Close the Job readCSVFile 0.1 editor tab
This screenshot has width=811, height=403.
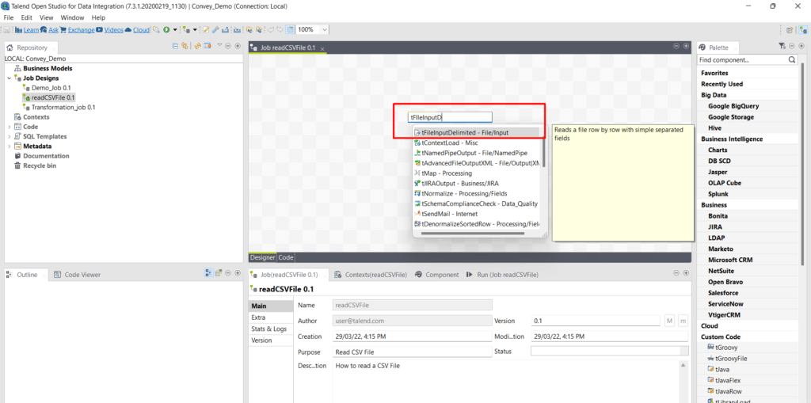point(322,48)
